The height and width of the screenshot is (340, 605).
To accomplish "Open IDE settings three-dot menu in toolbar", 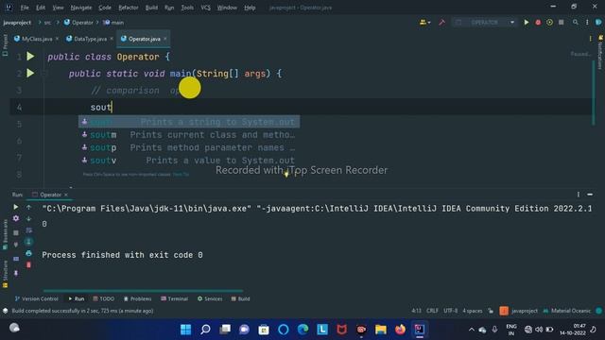I will 587,23.
